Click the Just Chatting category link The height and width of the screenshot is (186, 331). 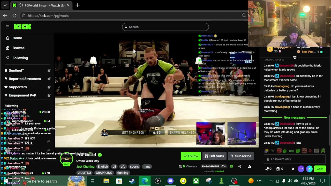(85, 167)
